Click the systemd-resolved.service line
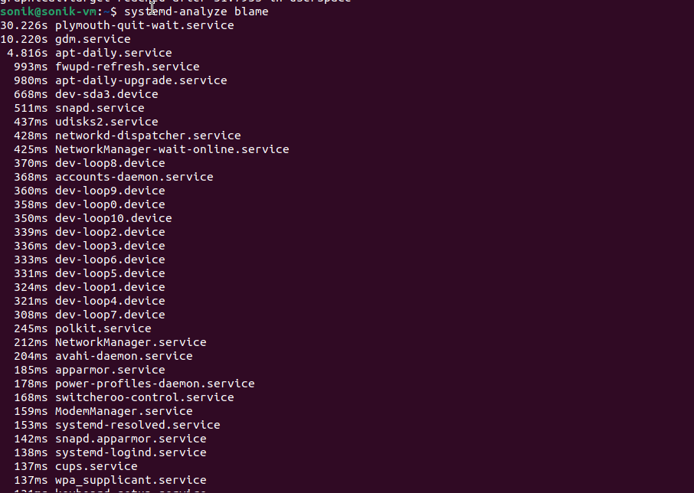Screen dimensions: 694x493 137,425
